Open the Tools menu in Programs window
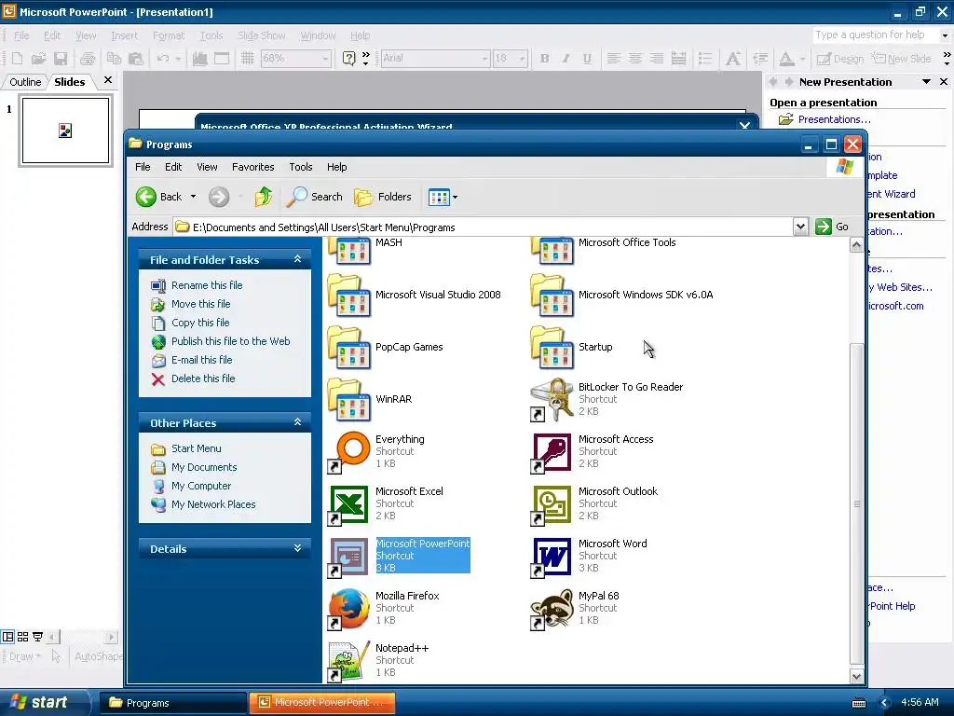Image resolution: width=954 pixels, height=716 pixels. 301,167
